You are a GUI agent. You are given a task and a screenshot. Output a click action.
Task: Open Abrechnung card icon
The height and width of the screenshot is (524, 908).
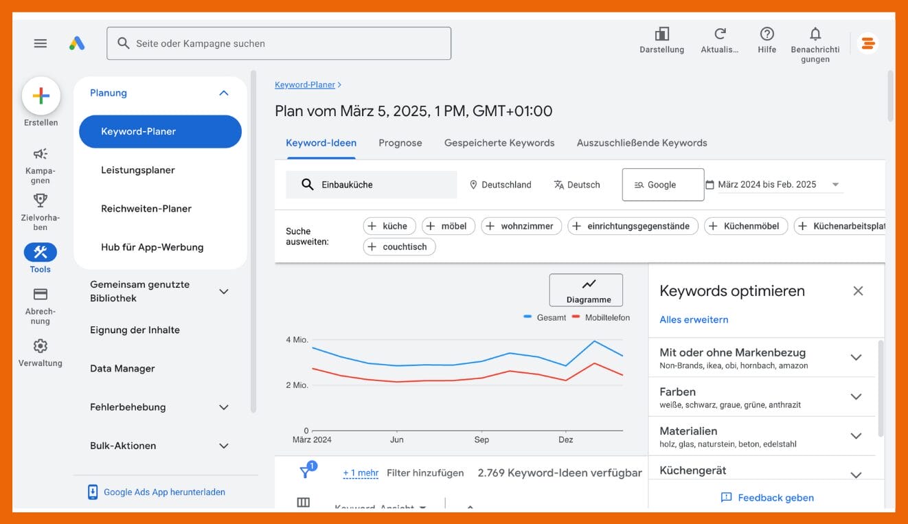coord(41,294)
